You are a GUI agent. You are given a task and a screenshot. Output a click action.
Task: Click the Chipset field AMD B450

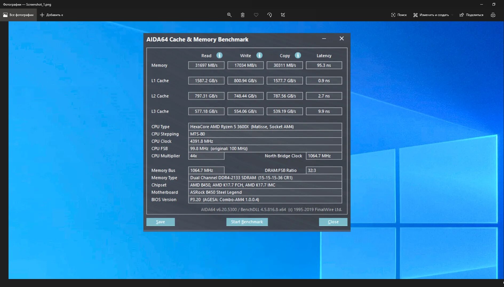pyautogui.click(x=265, y=185)
